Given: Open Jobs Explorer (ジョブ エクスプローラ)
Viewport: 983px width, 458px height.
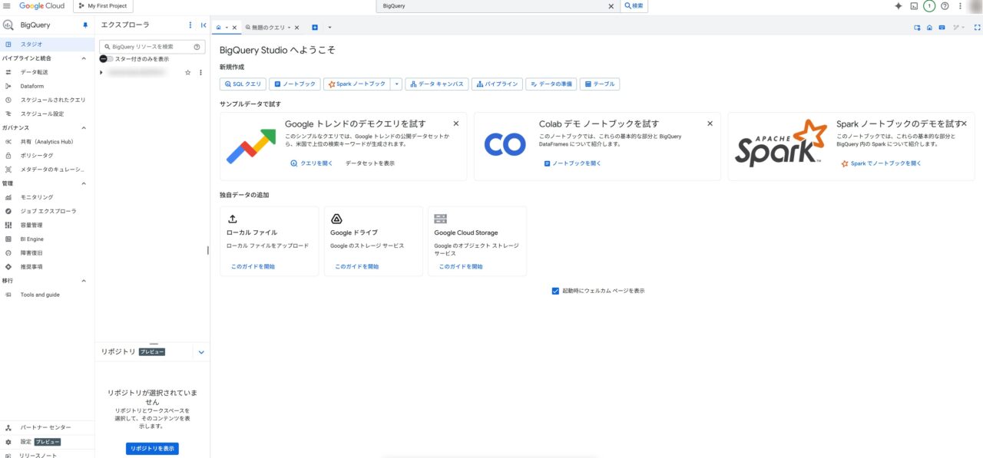Looking at the screenshot, I should point(47,211).
